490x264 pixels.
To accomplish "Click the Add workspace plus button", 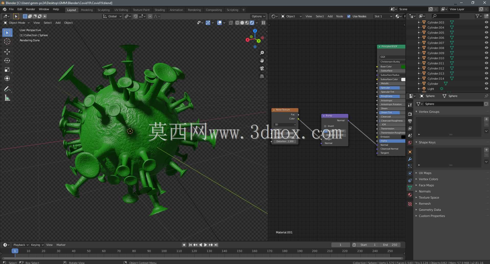I will pos(243,10).
